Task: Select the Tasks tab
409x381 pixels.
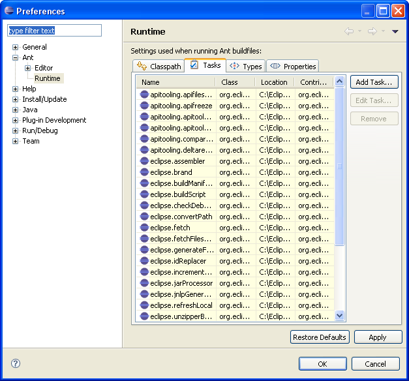Action: [205, 65]
